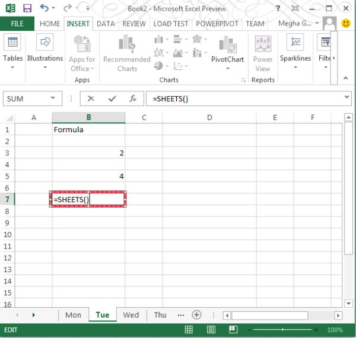Click the zoom slider in the status bar

282,330
